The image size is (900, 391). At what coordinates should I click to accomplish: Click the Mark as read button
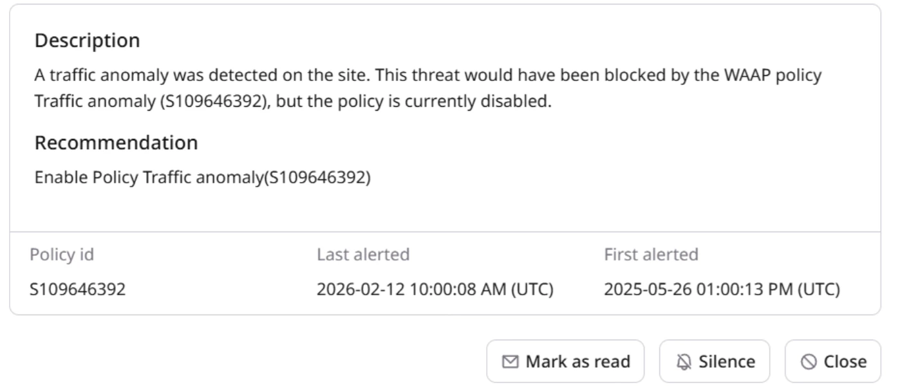coord(565,361)
